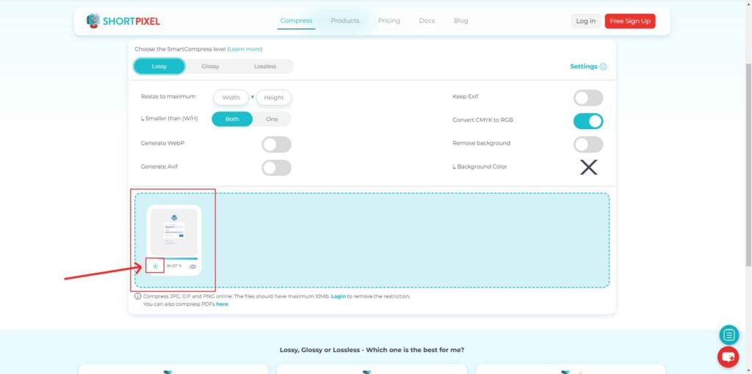752x374 pixels.
Task: Open the Settings gear icon
Action: pos(604,67)
